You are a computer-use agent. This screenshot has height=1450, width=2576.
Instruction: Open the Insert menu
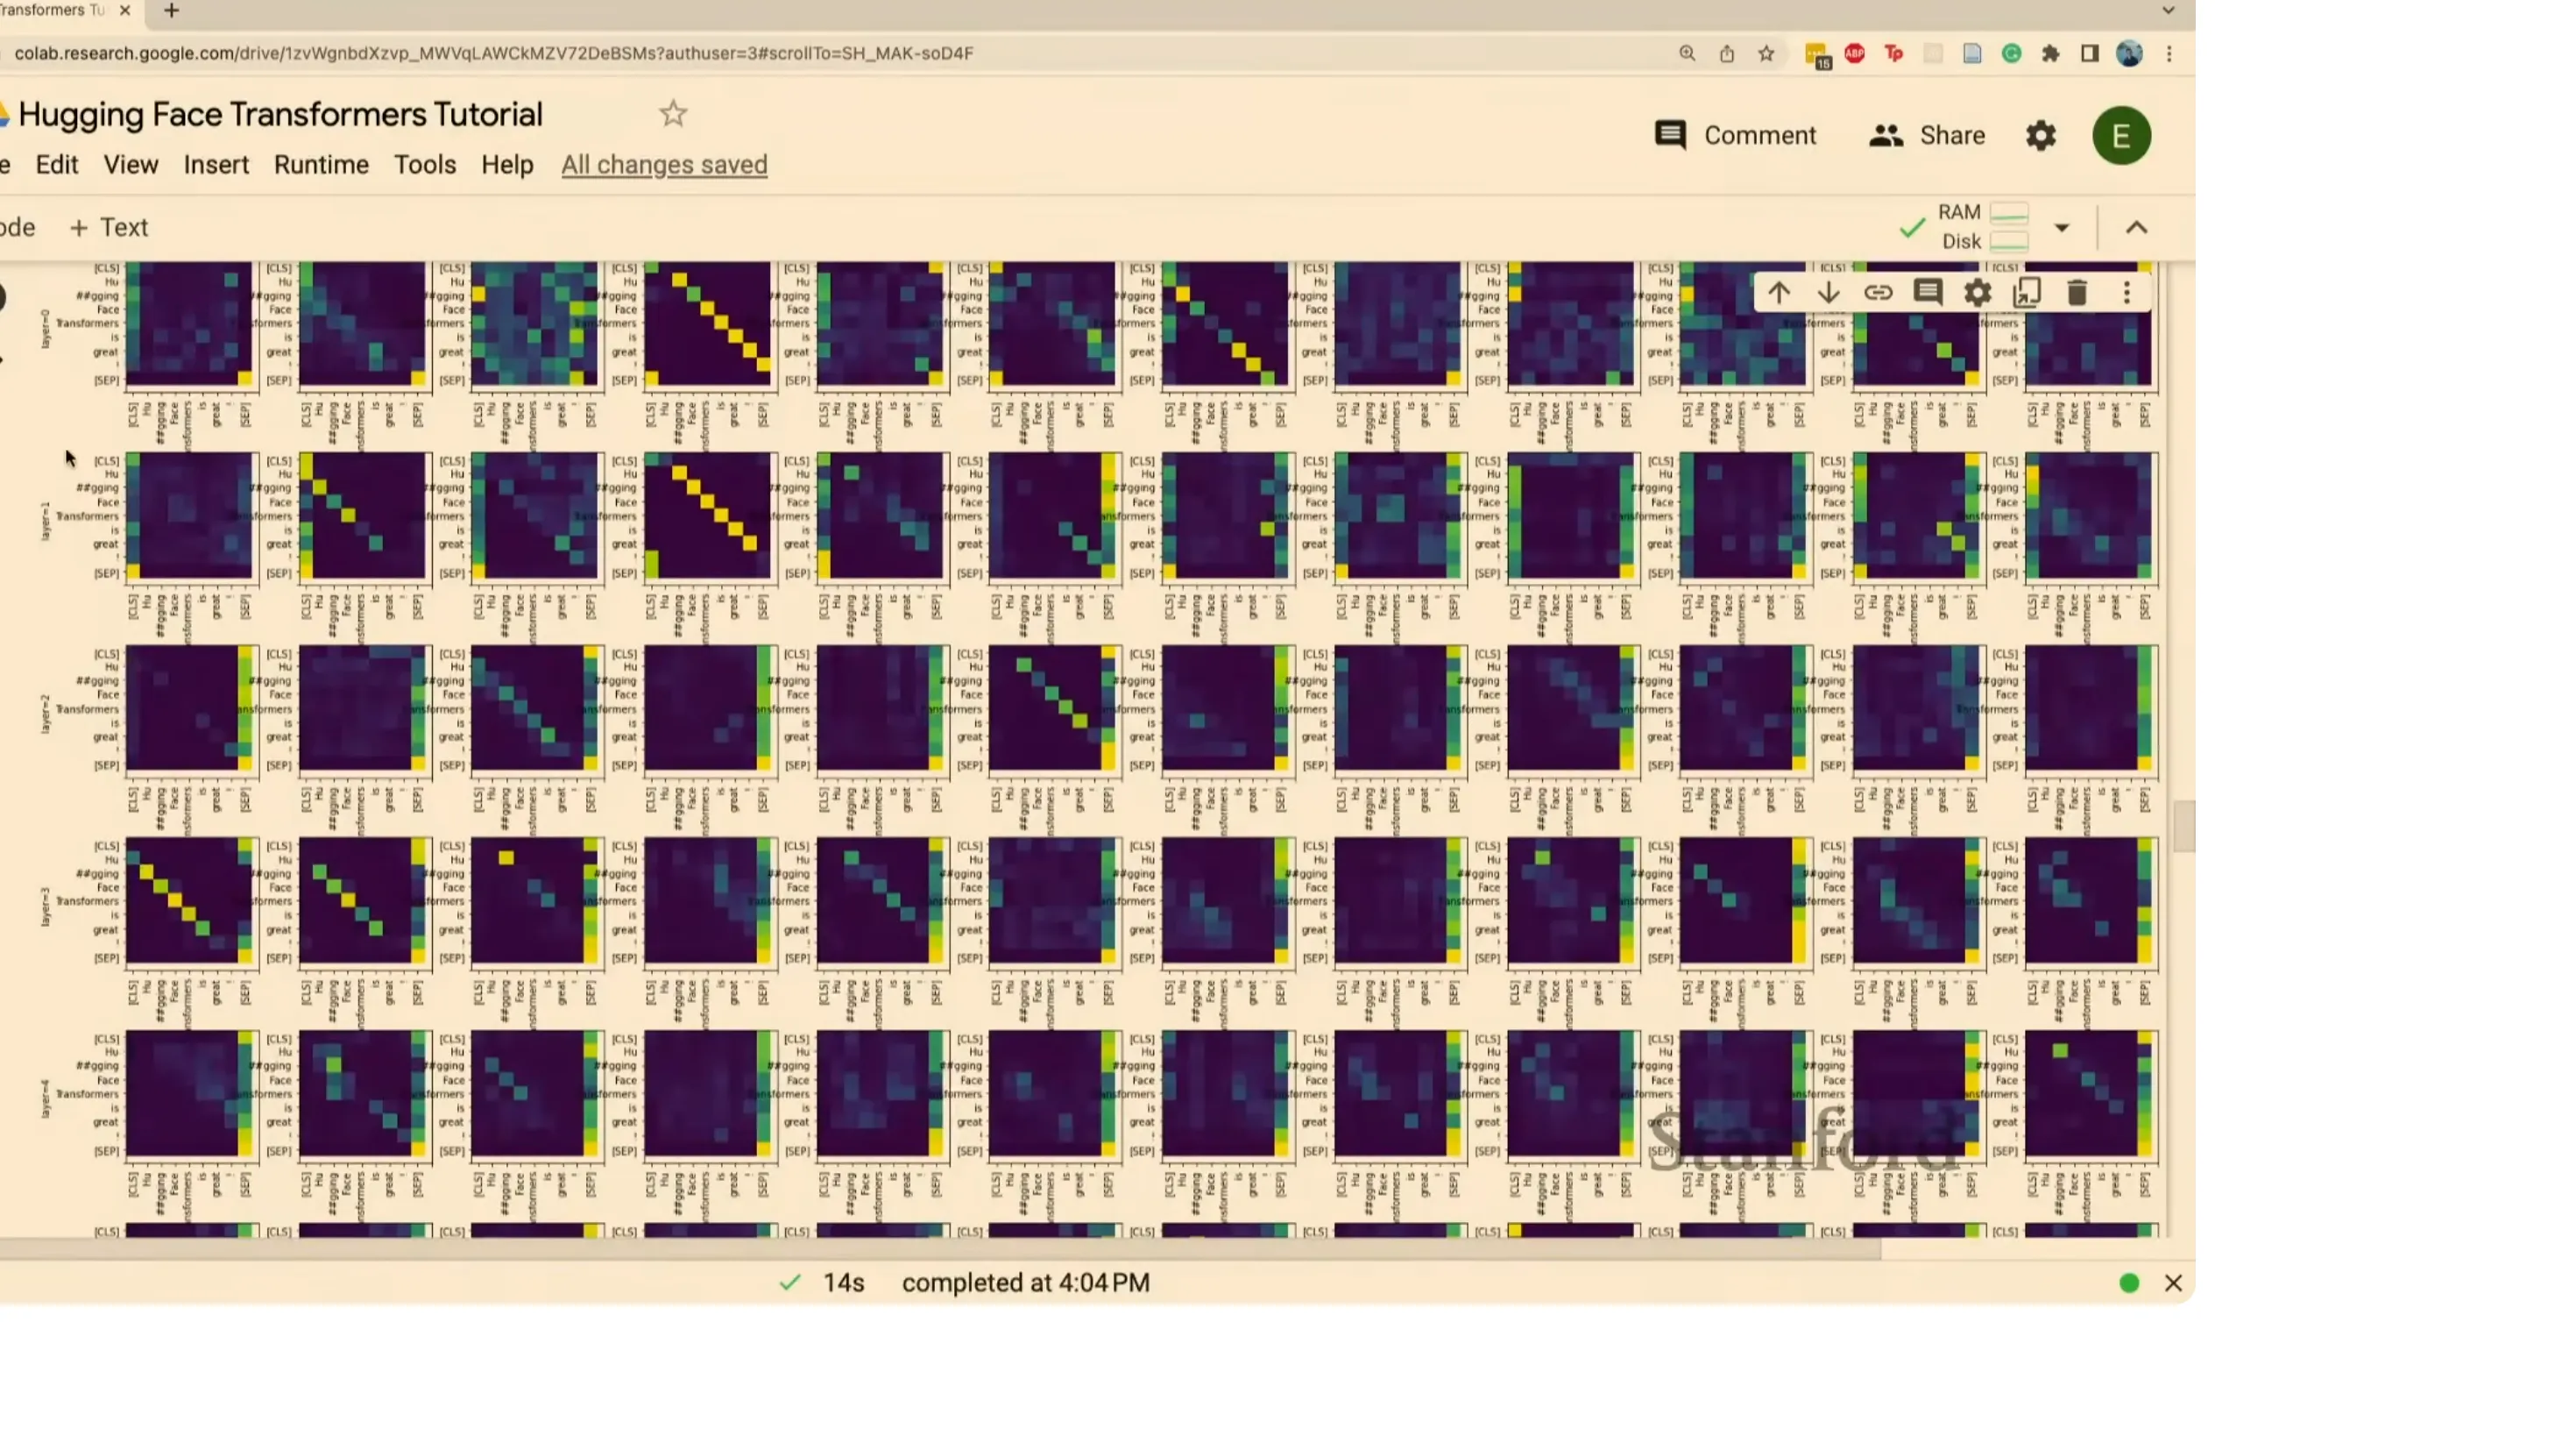[216, 164]
